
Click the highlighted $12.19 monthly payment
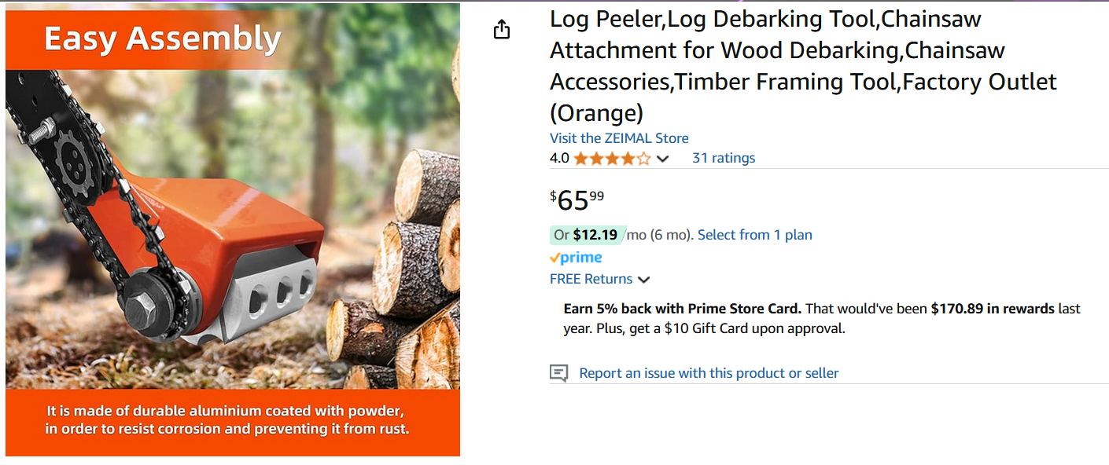coord(595,235)
